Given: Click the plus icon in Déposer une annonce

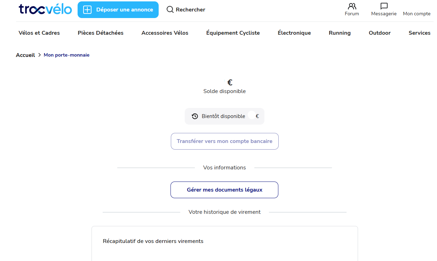Looking at the screenshot, I should point(87,10).
